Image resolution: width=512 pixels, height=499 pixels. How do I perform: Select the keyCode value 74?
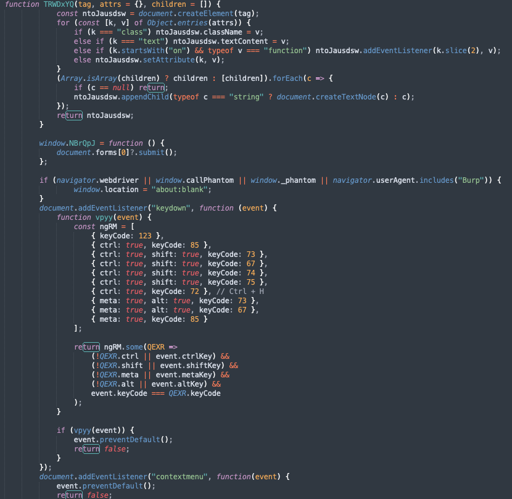(x=251, y=273)
